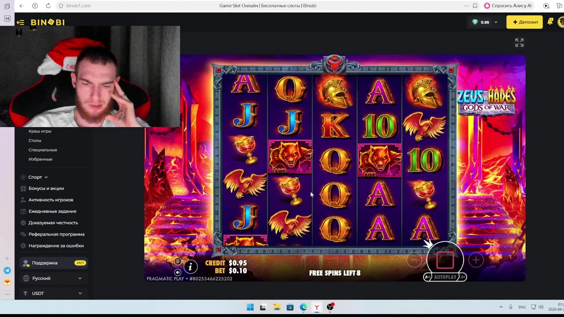Open Избранные category

[40, 159]
